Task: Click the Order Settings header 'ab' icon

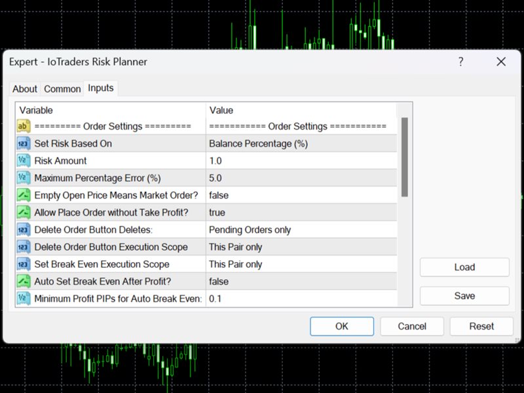Action: pyautogui.click(x=24, y=126)
